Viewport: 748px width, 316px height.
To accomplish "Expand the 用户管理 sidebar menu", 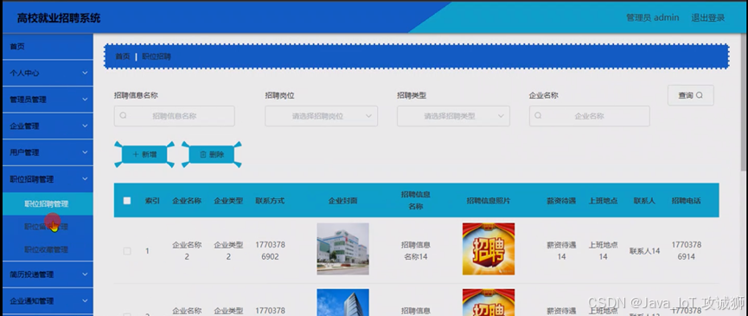I will pyautogui.click(x=48, y=152).
